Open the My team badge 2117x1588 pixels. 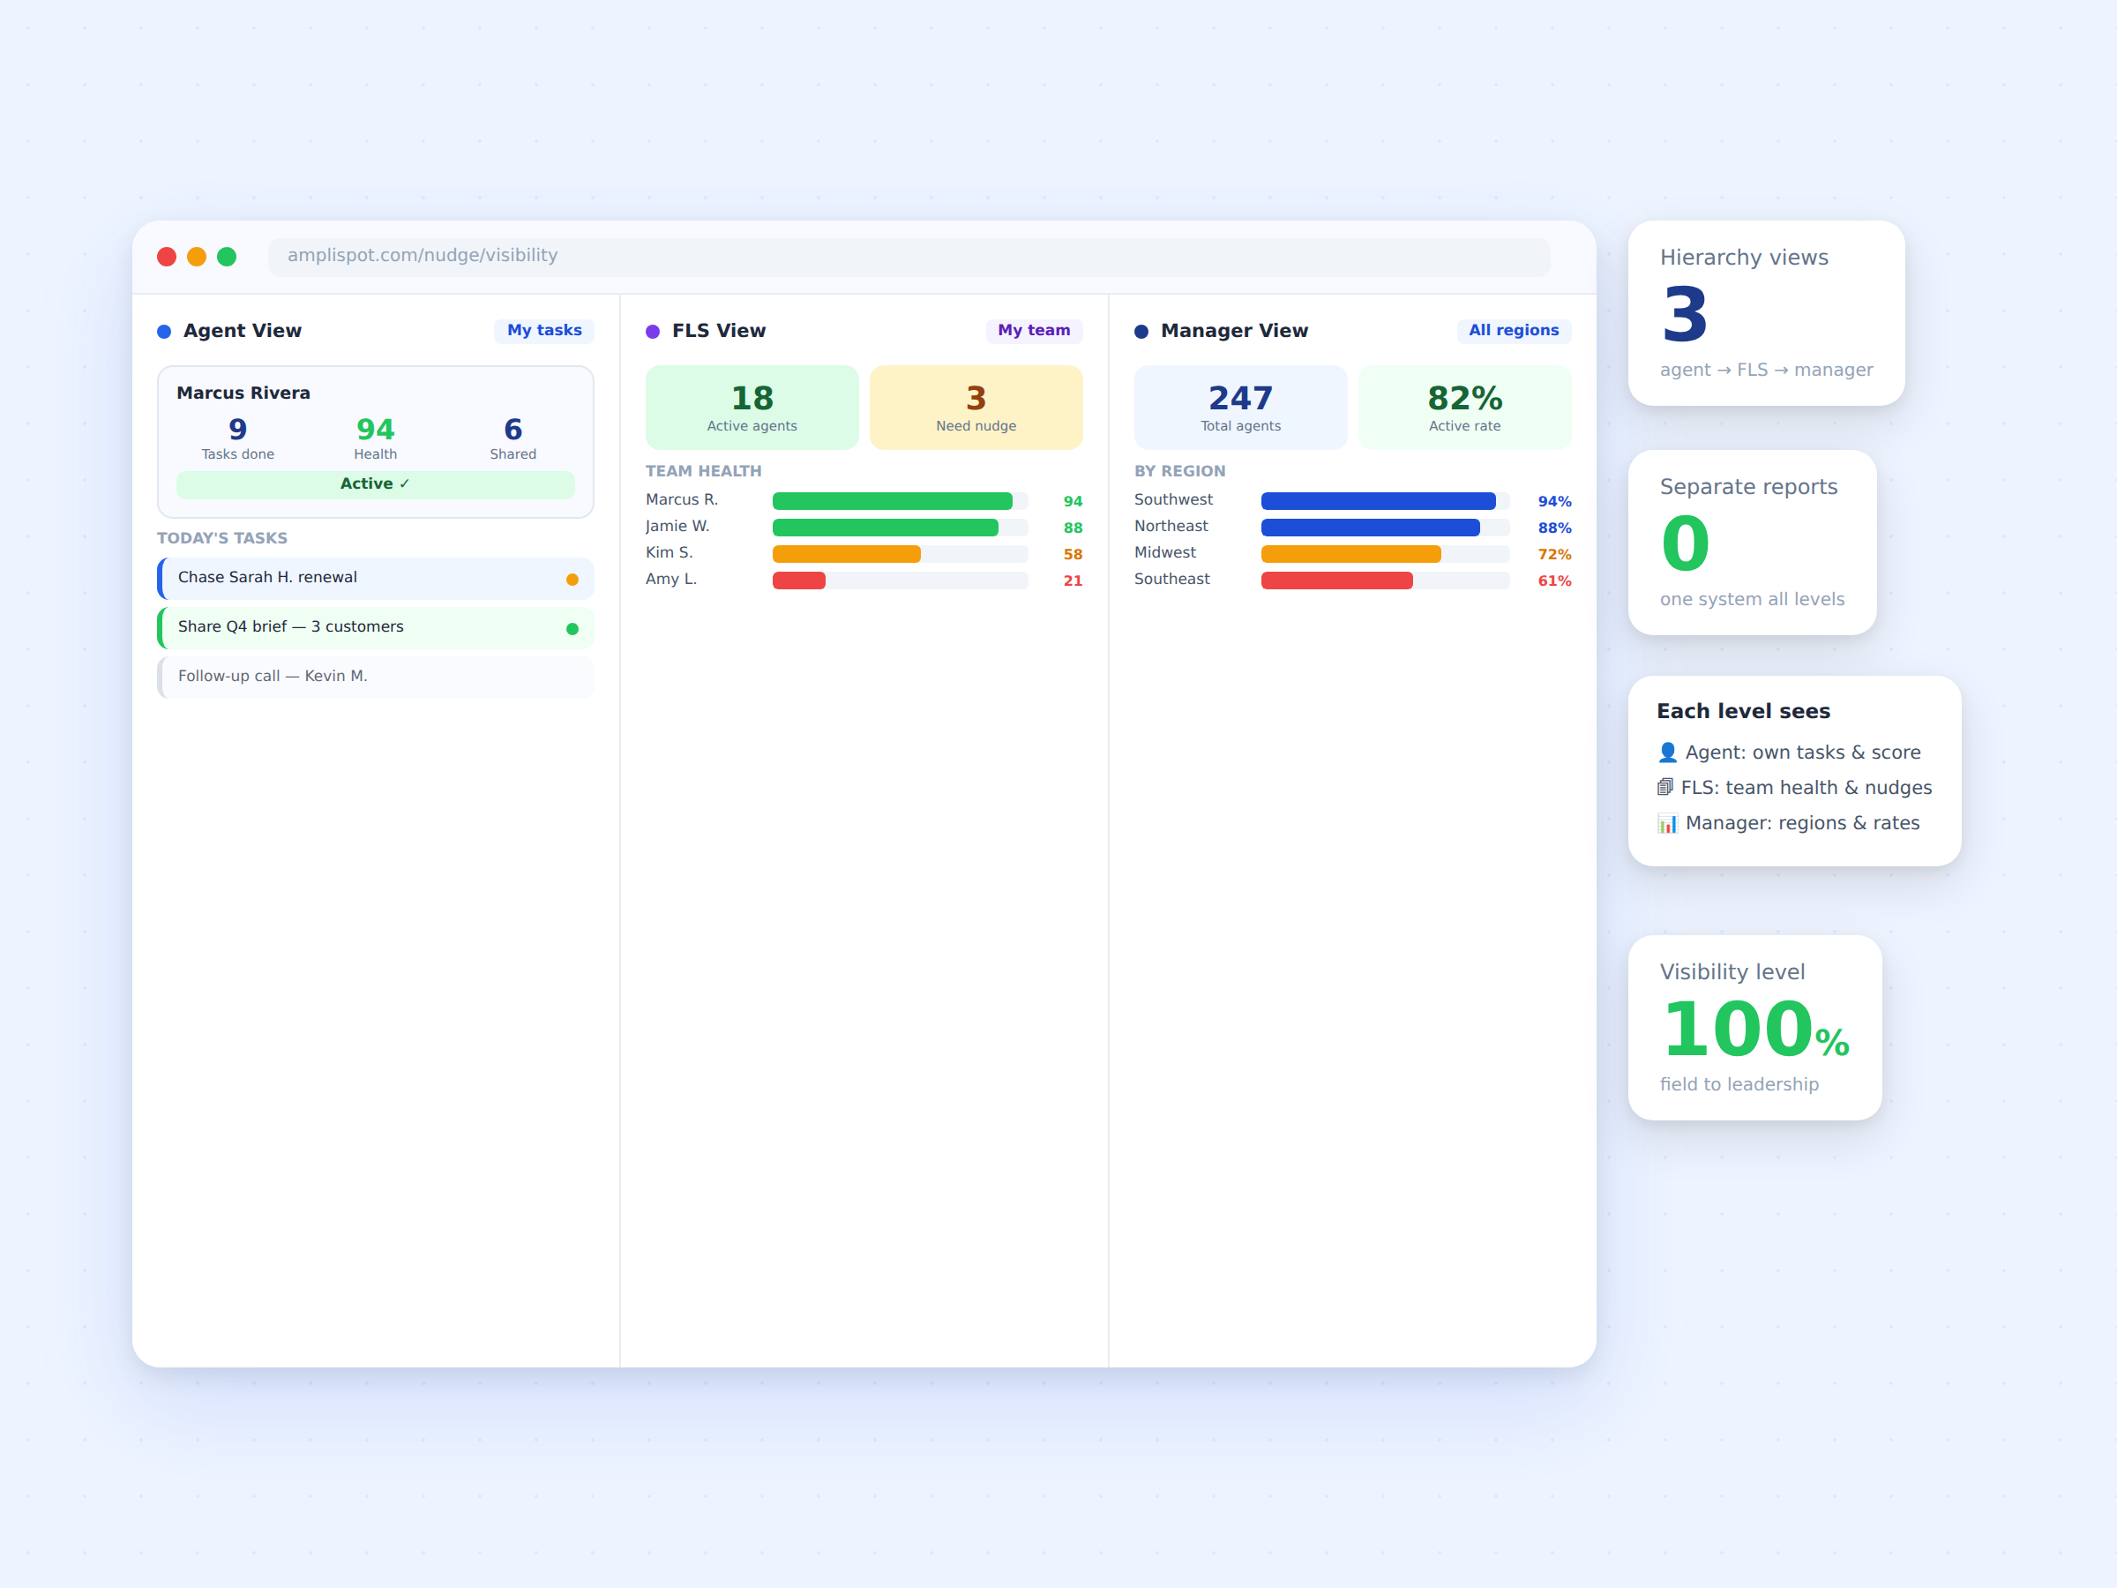coord(1034,330)
